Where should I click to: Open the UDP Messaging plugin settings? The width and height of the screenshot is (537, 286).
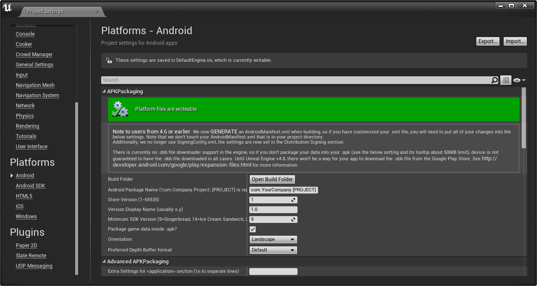[x=34, y=266]
